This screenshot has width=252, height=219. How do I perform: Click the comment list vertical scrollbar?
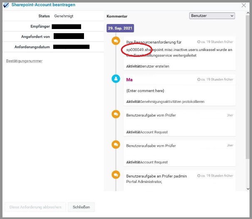(x=248, y=104)
